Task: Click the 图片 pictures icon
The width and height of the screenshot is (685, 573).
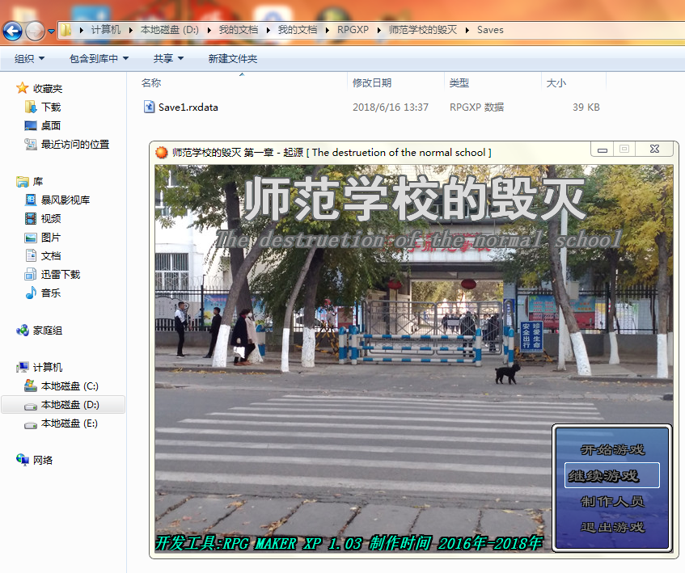Action: pyautogui.click(x=31, y=238)
